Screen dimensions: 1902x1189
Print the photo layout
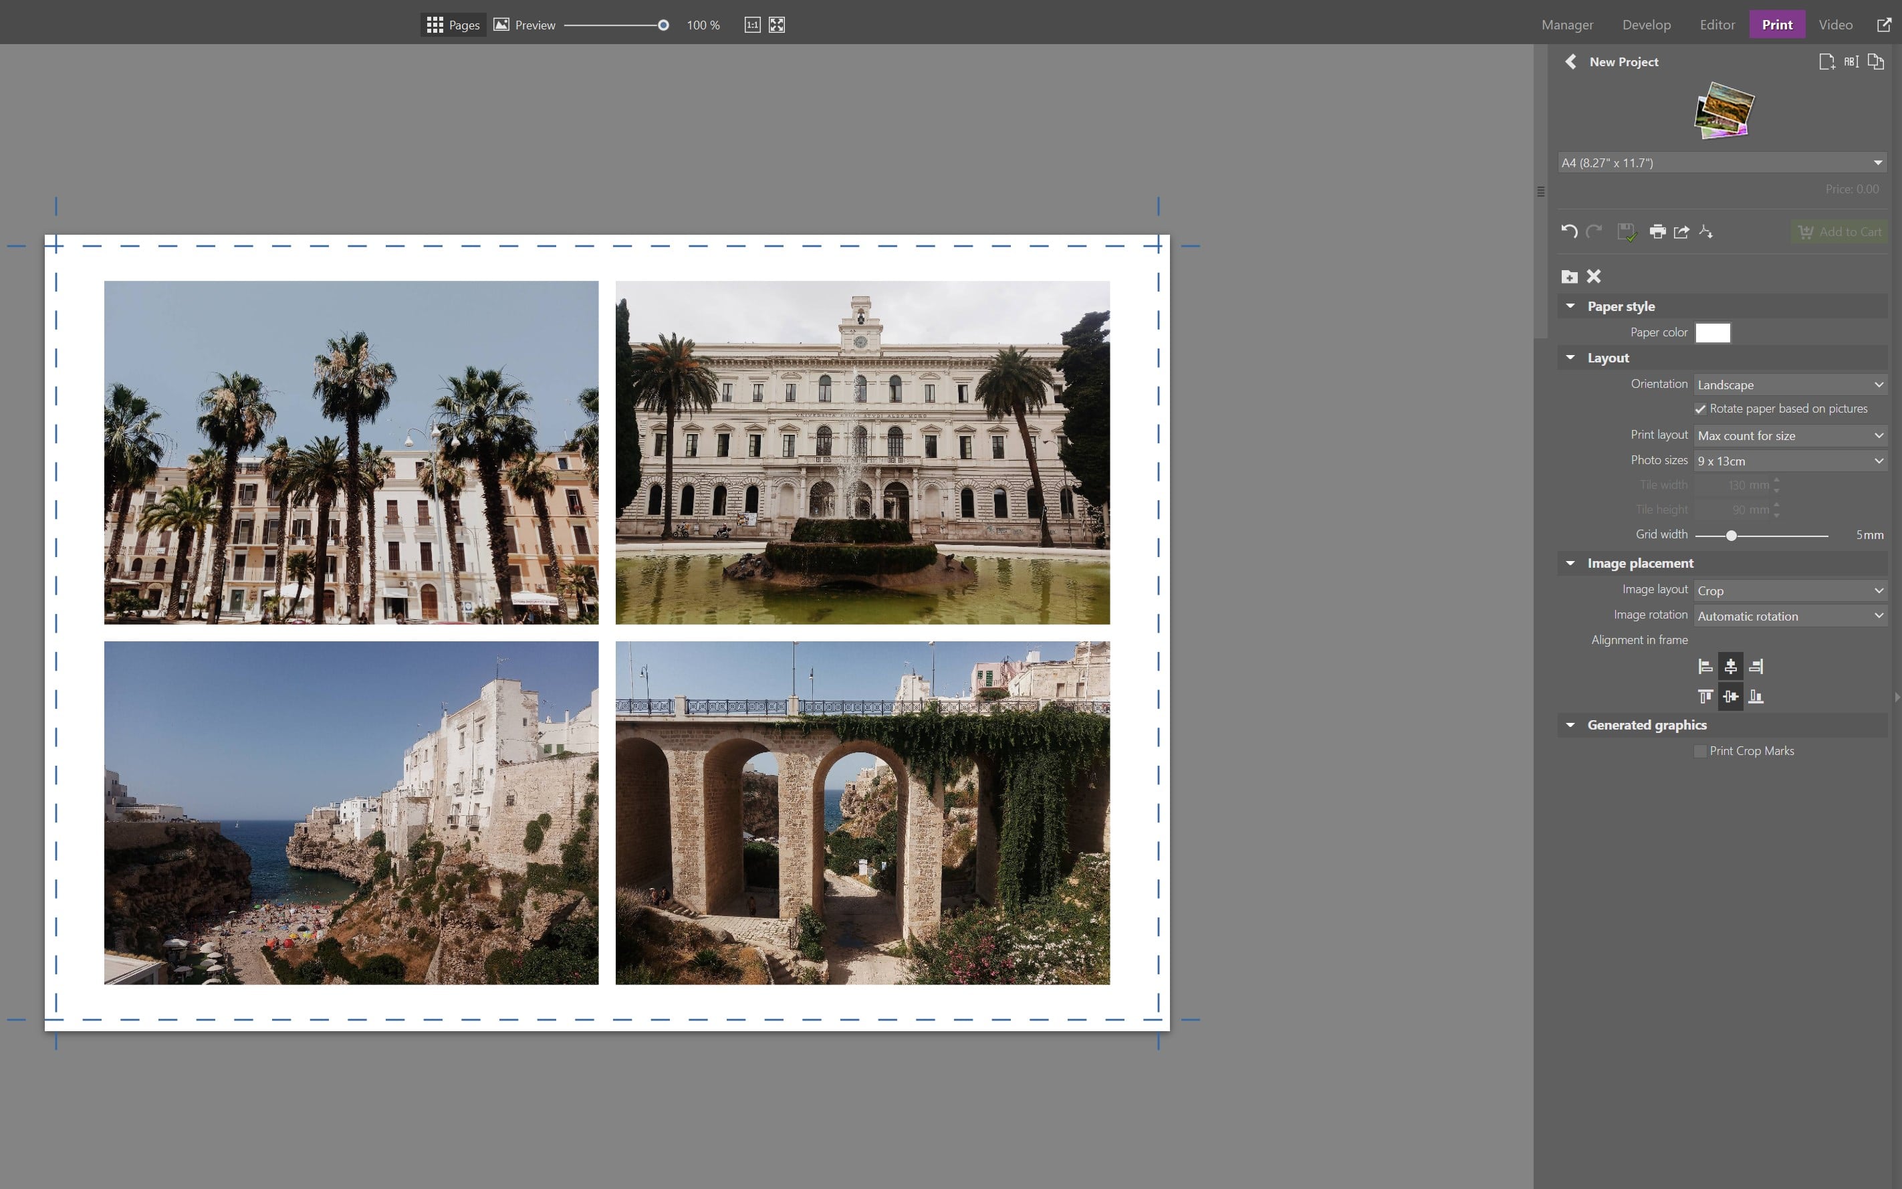point(1659,231)
